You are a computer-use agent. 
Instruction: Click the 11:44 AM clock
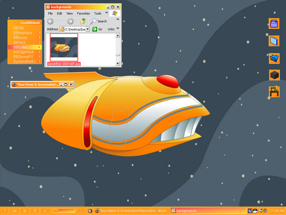click(277, 211)
